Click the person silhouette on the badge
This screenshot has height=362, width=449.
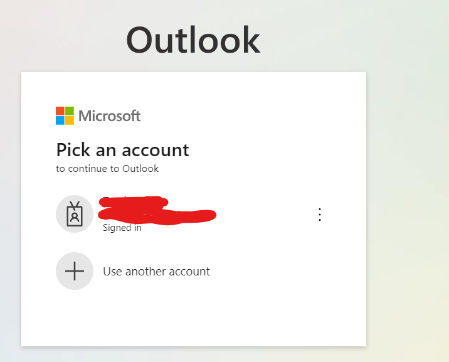pos(75,217)
